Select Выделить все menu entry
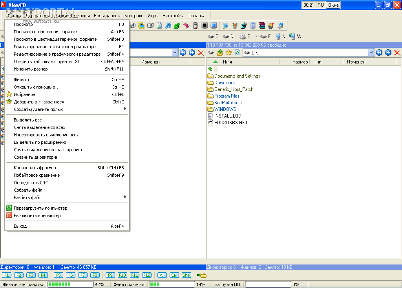Image resolution: width=402 pixels, height=288 pixels. [x=67, y=120]
